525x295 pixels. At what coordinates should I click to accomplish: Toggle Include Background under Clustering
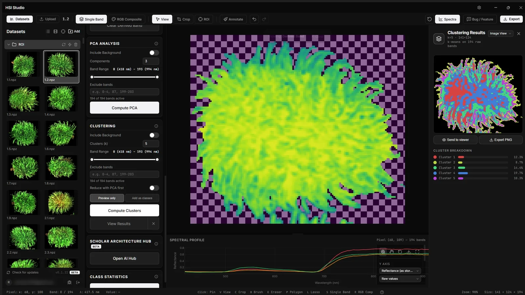tap(154, 135)
